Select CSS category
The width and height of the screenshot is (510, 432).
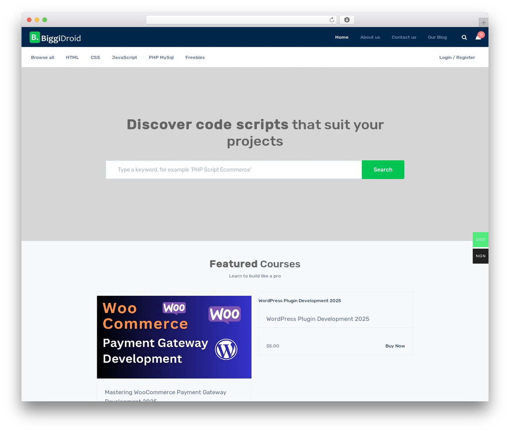coord(95,57)
